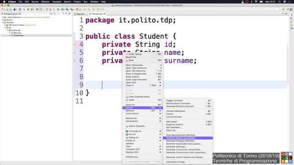The height and width of the screenshot is (165, 294).
Task: Click the Spotlight magnifier in the macOS menu bar
Action: point(279,2)
